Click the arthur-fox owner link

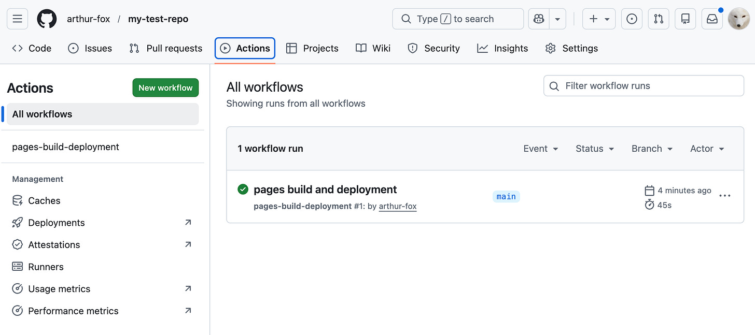click(89, 19)
